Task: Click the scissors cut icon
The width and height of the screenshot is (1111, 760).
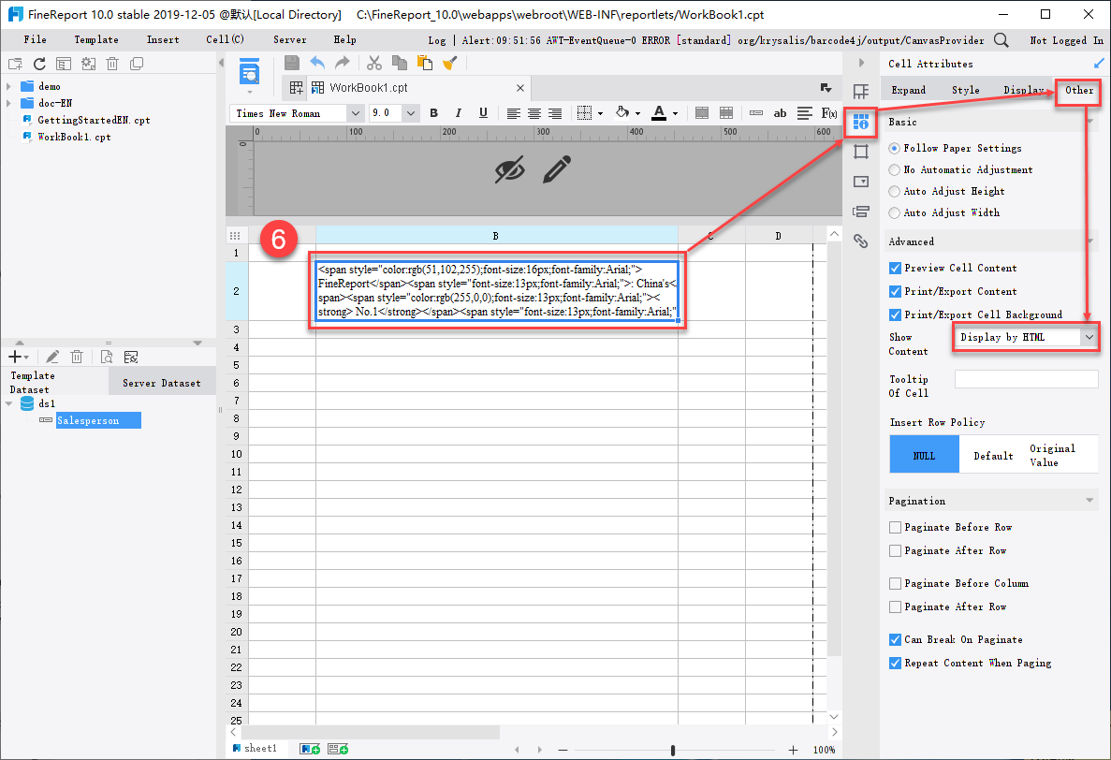Action: tap(373, 63)
